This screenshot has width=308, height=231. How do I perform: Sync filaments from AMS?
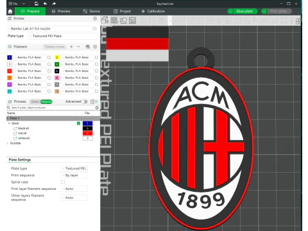pos(87,47)
